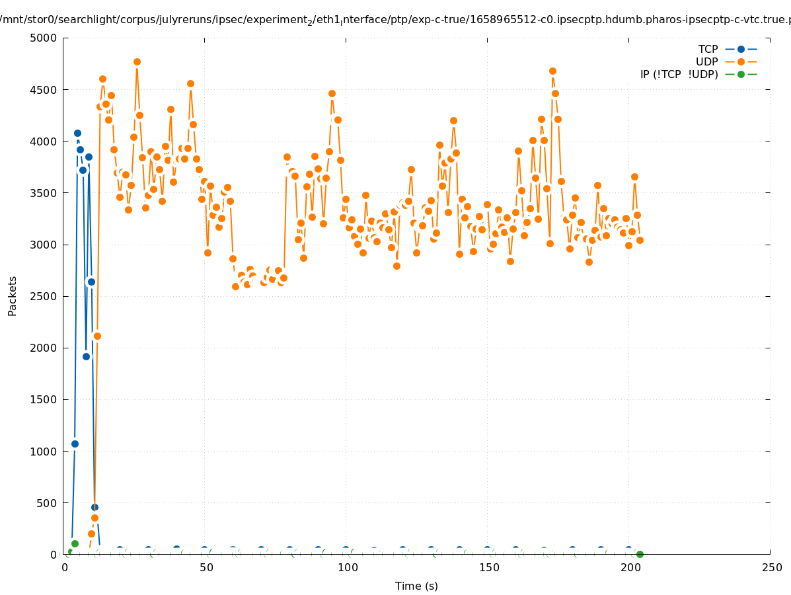The image size is (791, 595).
Task: Click the blue TCP legend marker
Action: [741, 49]
